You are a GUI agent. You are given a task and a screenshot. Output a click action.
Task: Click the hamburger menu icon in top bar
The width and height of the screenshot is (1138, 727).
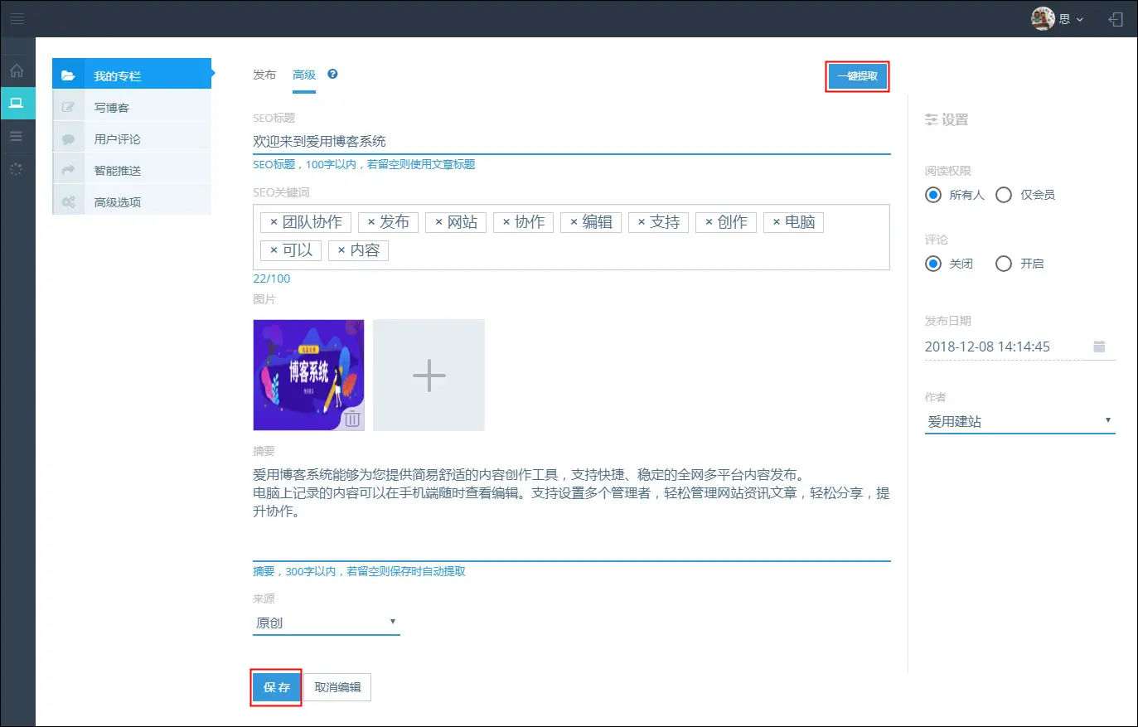(x=17, y=18)
